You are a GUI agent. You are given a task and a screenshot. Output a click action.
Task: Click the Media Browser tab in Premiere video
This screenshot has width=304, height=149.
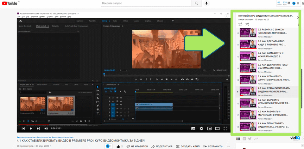(42, 85)
